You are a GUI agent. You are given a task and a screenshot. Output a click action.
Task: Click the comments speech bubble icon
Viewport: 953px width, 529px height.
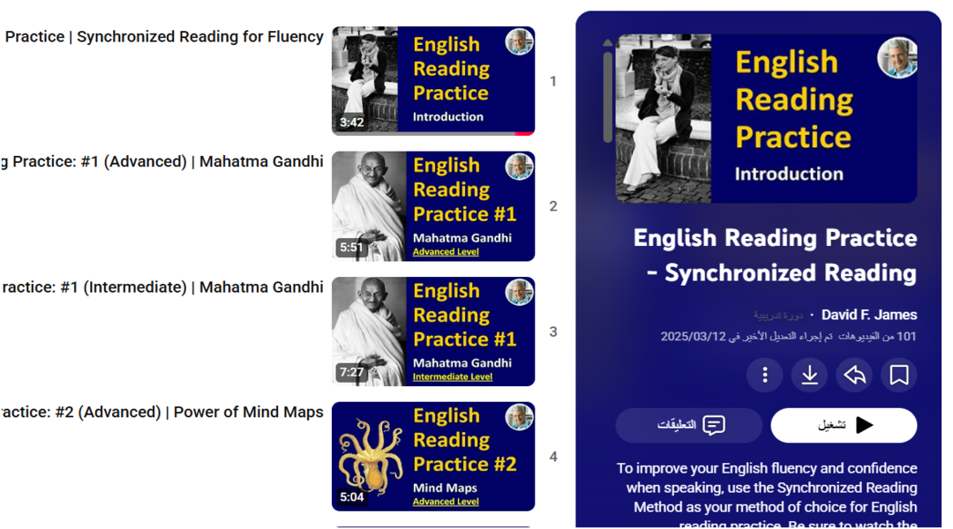(x=714, y=425)
